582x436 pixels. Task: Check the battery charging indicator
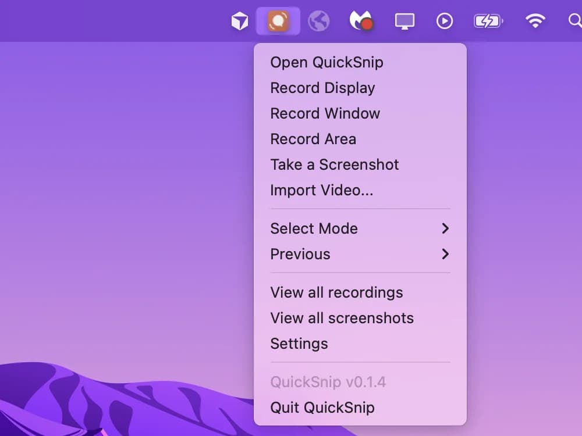click(488, 20)
